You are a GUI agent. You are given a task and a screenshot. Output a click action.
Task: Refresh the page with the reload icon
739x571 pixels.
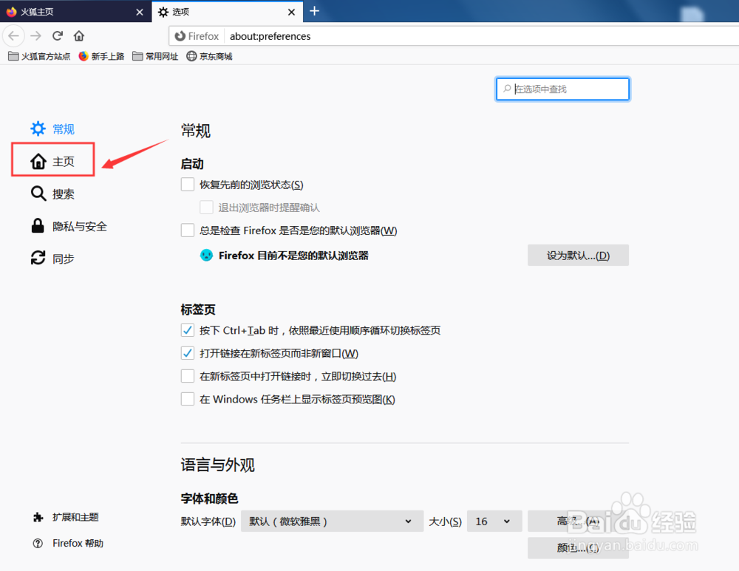[58, 35]
